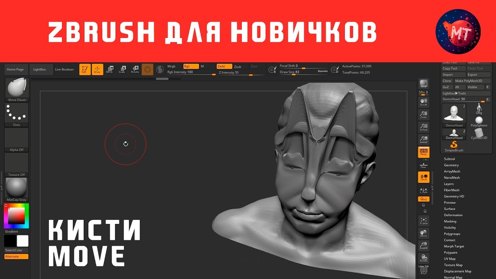Click the sculptris half-shaded sphere icon
The height and width of the screenshot is (279, 496).
(x=160, y=69)
